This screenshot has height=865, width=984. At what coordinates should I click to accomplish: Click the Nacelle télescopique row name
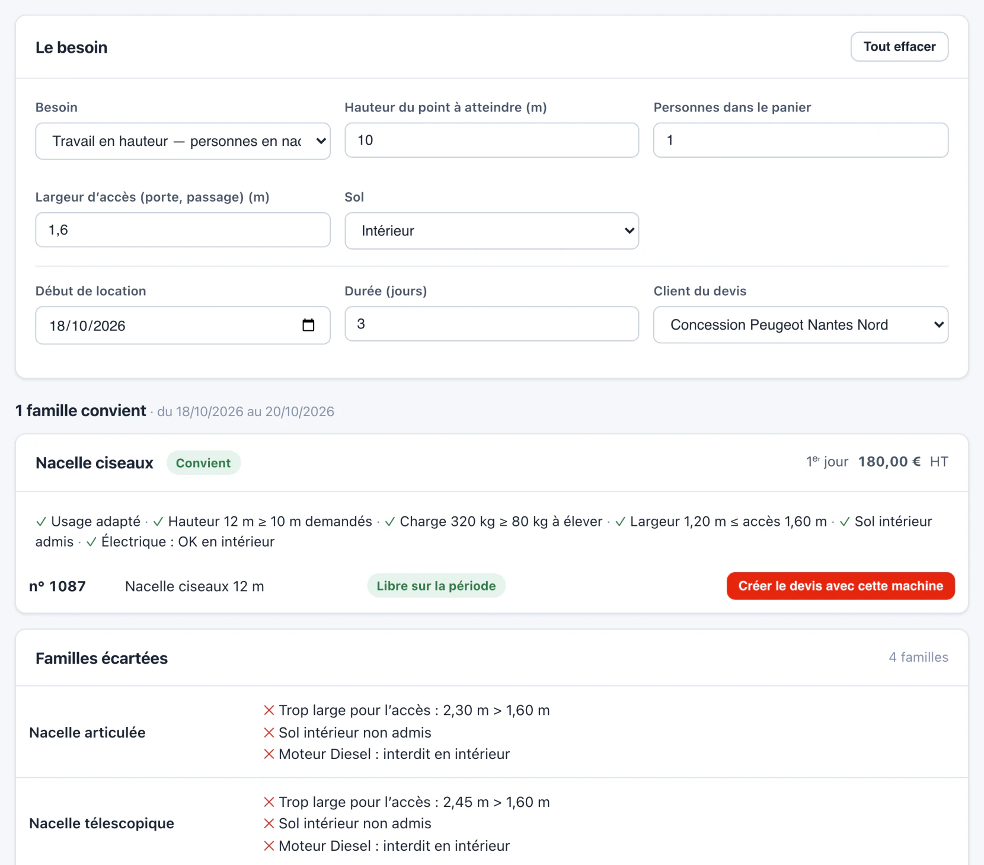pyautogui.click(x=101, y=823)
